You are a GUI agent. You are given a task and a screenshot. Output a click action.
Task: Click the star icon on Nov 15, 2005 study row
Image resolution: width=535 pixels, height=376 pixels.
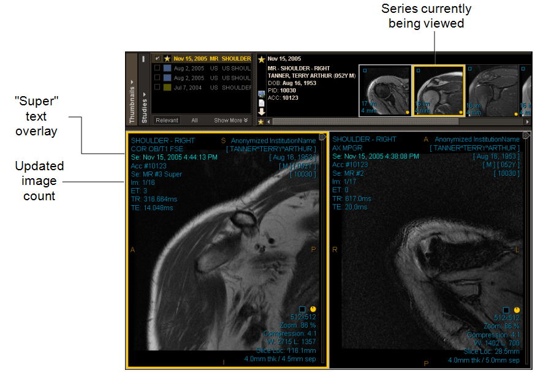pos(167,58)
